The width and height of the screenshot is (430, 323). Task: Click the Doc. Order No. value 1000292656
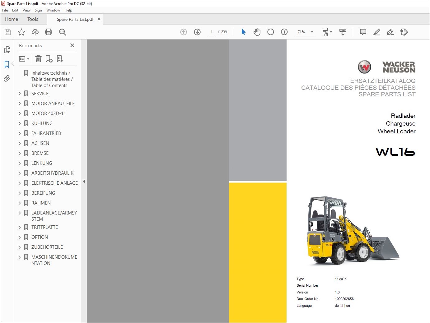344,299
